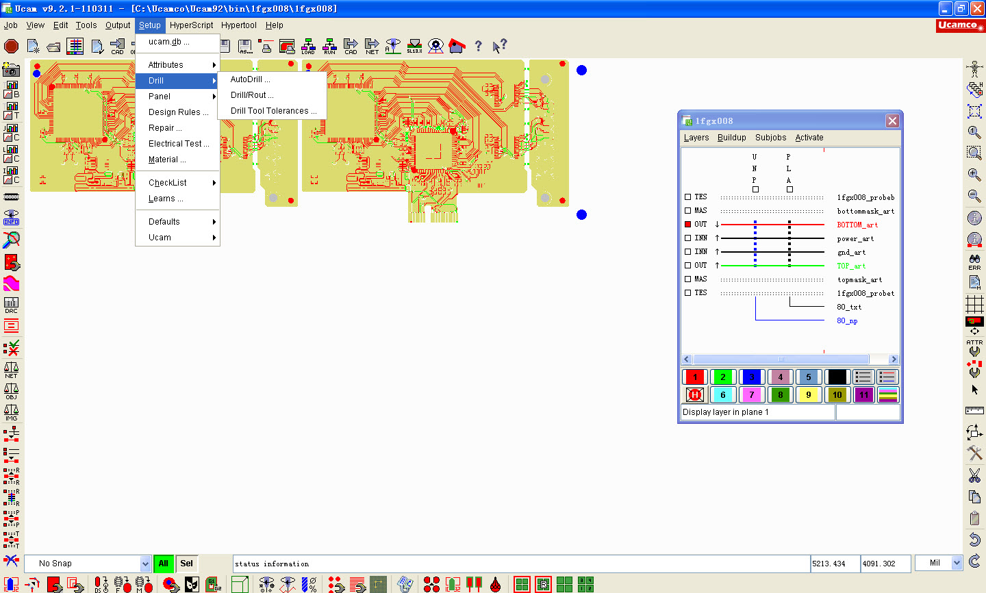Click the SL13.X toolbar icon
This screenshot has width=986, height=593.
pos(414,46)
